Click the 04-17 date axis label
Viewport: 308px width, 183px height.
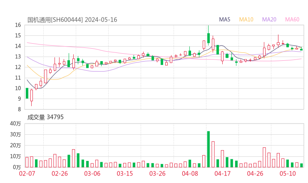coord(222,173)
